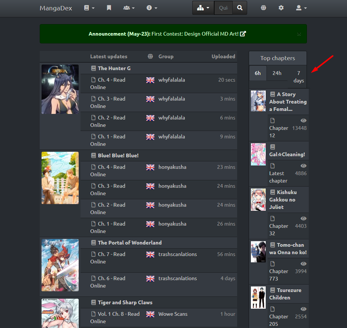Expand the book manga dropdown in navbar
Image resolution: width=347 pixels, height=328 pixels.
(x=89, y=8)
